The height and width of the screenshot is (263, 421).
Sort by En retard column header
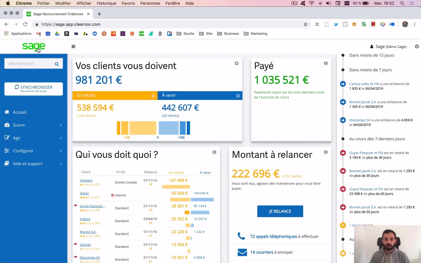176,173
